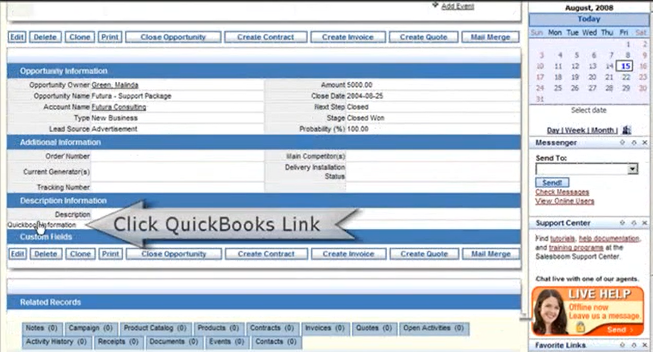Click the plus icon beside Add Event
The width and height of the screenshot is (653, 352).
point(435,5)
